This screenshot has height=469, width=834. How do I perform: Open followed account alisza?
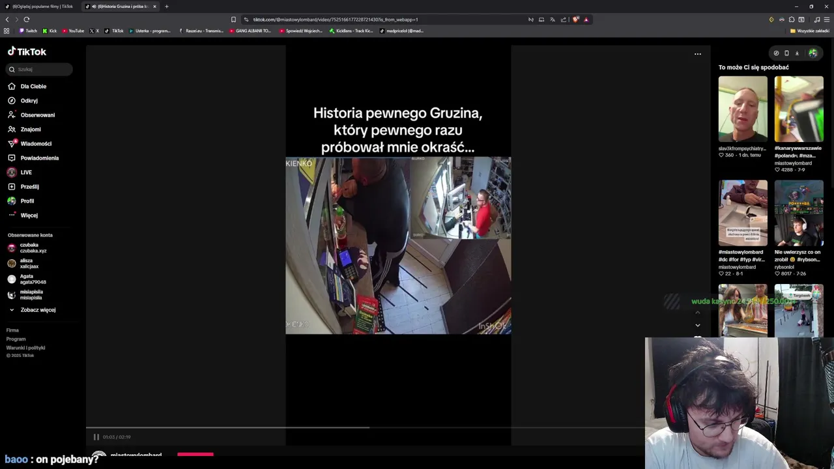[x=29, y=263]
